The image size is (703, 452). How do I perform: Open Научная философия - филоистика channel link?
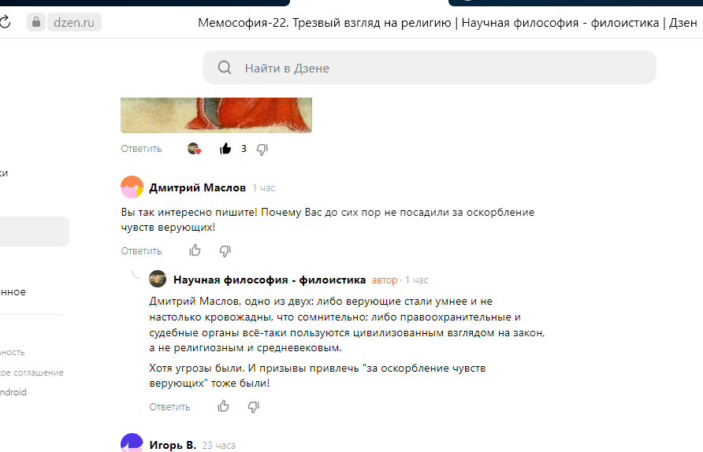[270, 280]
